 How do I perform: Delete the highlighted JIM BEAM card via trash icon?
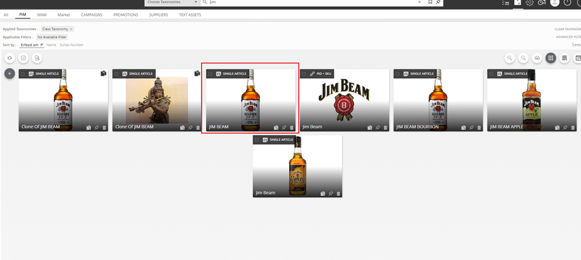pos(292,127)
